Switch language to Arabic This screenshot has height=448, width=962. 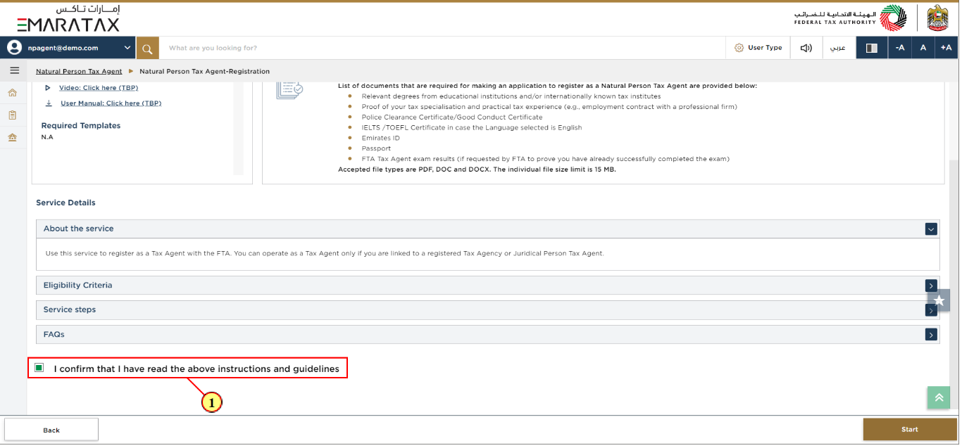tap(838, 48)
